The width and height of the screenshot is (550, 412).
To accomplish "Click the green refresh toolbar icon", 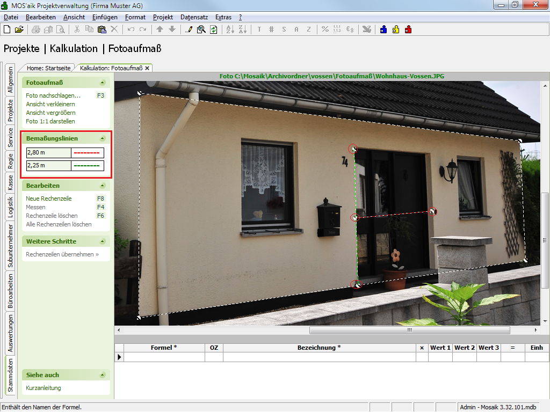I will point(213,30).
